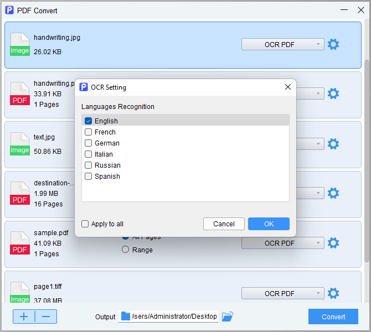The width and height of the screenshot is (371, 332).
Task: Open settings gear for handwriting.jpg
Action: pos(333,44)
